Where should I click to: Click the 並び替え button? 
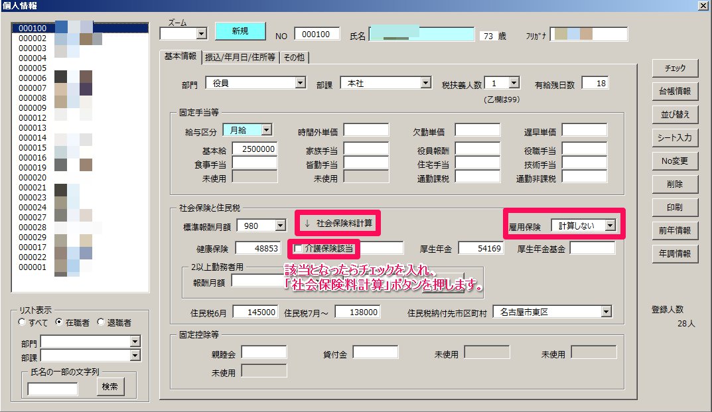click(x=675, y=115)
